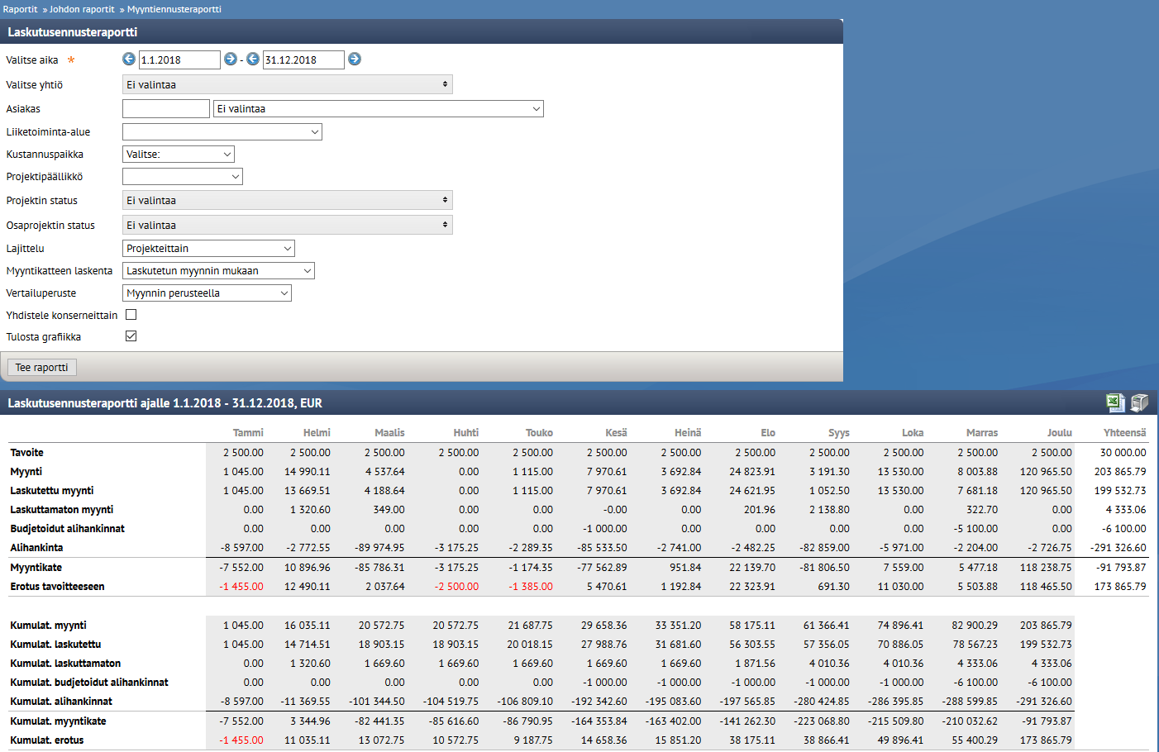This screenshot has width=1159, height=752.
Task: Click the print report icon
Action: tap(1139, 402)
